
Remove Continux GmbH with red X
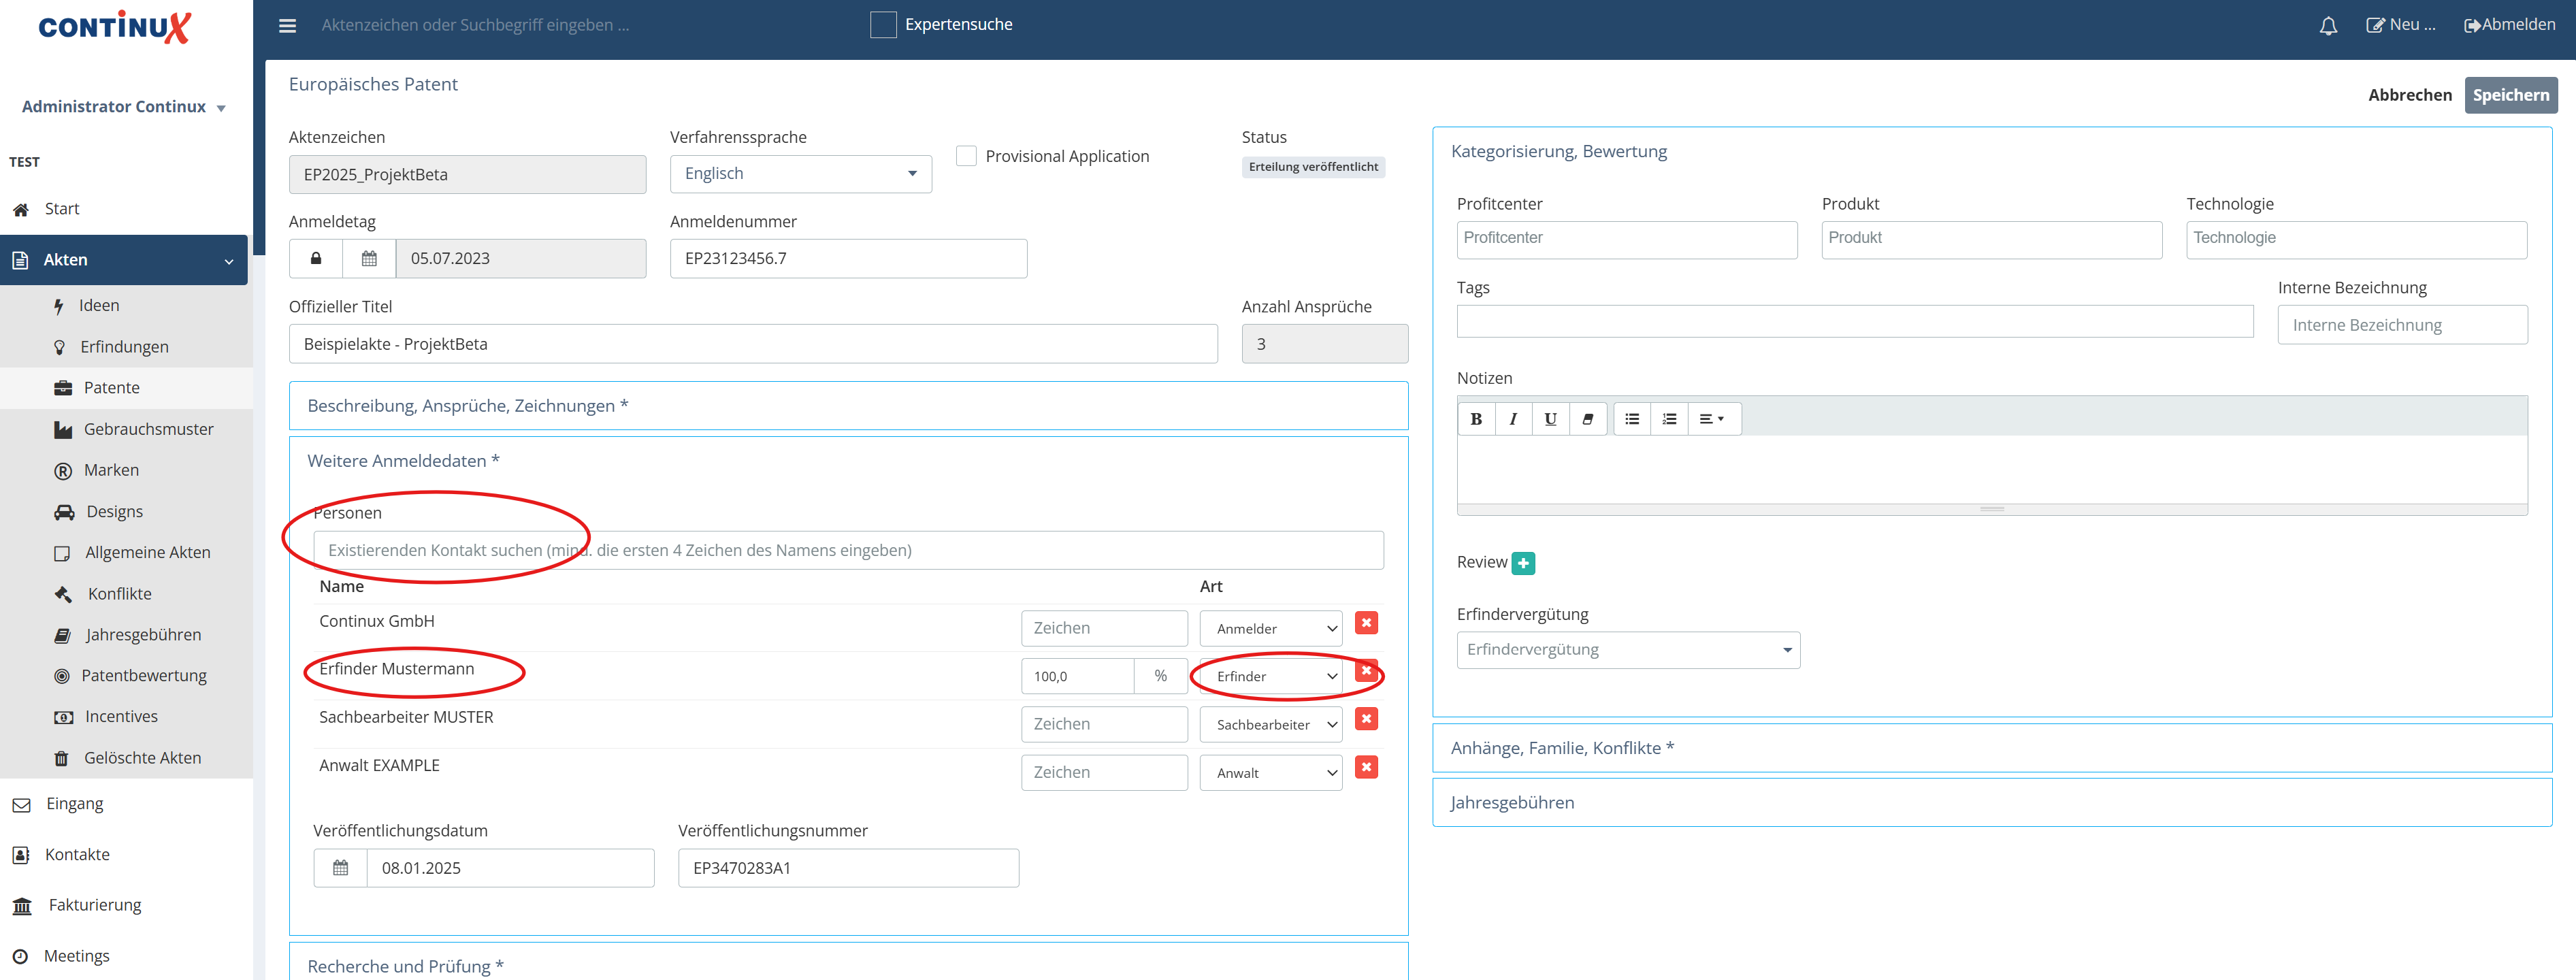click(1365, 623)
